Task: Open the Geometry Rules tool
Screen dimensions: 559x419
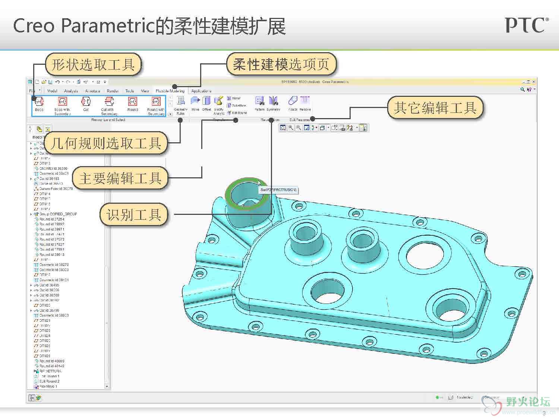Action: [181, 105]
